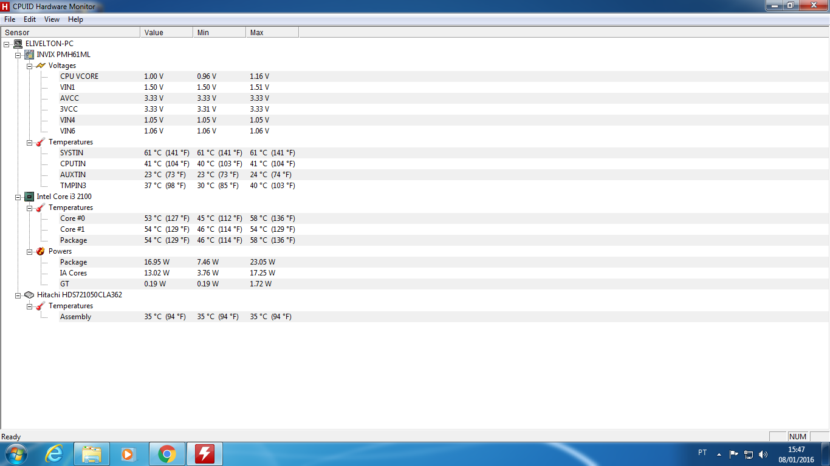Click the Powers flame icon
Viewport: 830px width, 466px height.
pyautogui.click(x=40, y=251)
